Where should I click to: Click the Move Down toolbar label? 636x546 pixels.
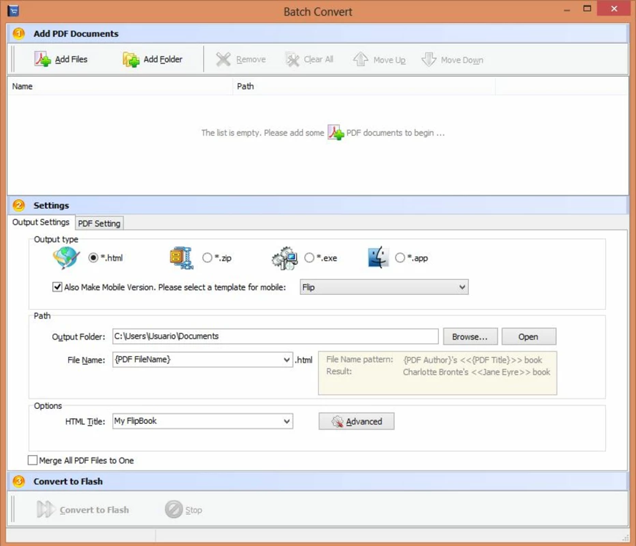coord(462,60)
